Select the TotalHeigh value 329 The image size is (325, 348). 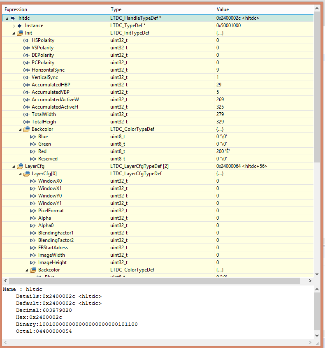click(220, 122)
